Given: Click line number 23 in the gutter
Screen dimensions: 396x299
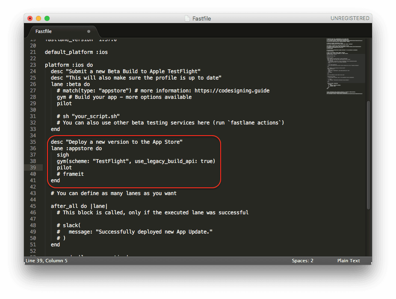Looking at the screenshot, I should click(x=33, y=65).
